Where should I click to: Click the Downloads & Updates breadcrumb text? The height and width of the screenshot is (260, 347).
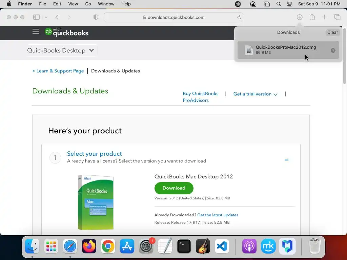(116, 71)
